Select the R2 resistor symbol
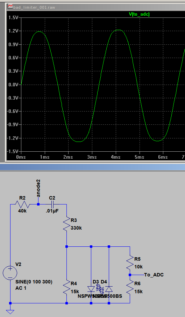Screen dimensions: 185x317 (x=23, y=204)
